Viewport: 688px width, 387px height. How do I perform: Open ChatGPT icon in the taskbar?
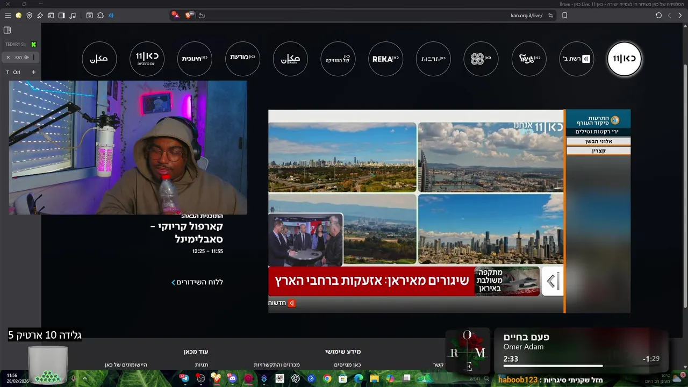[x=295, y=378]
